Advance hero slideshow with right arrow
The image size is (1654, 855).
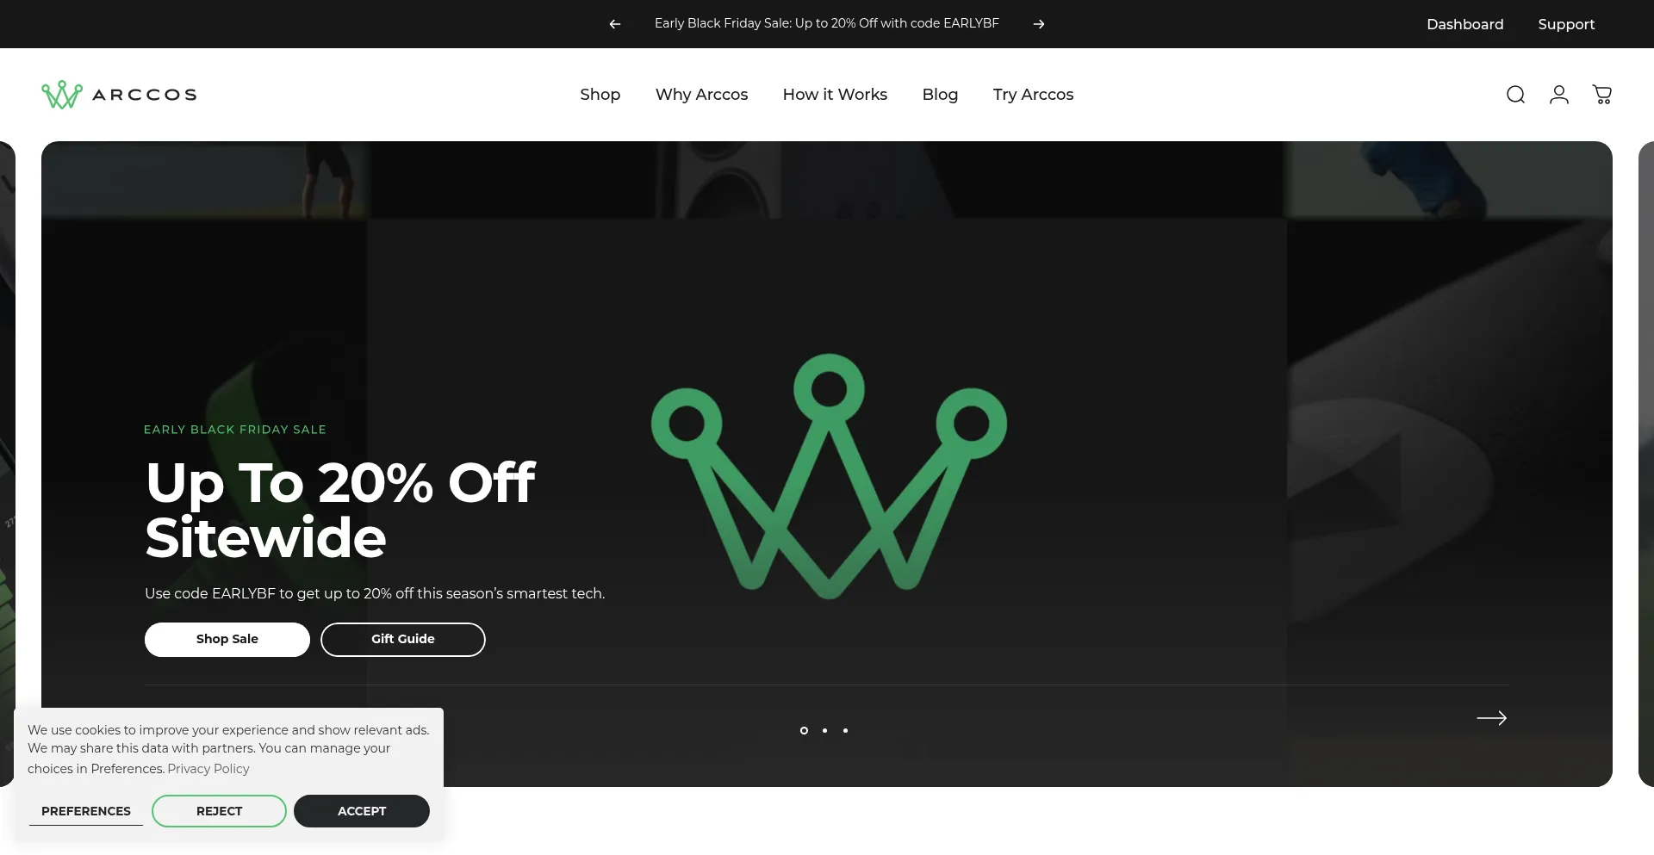point(1492,718)
